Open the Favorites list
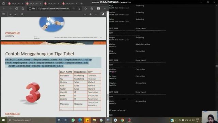This screenshot has height=123, width=218. (85, 9)
